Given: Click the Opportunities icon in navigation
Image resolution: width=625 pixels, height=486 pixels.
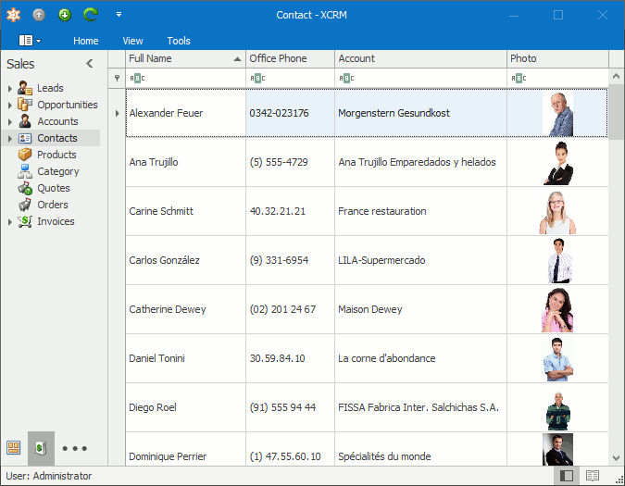Looking at the screenshot, I should pos(25,105).
